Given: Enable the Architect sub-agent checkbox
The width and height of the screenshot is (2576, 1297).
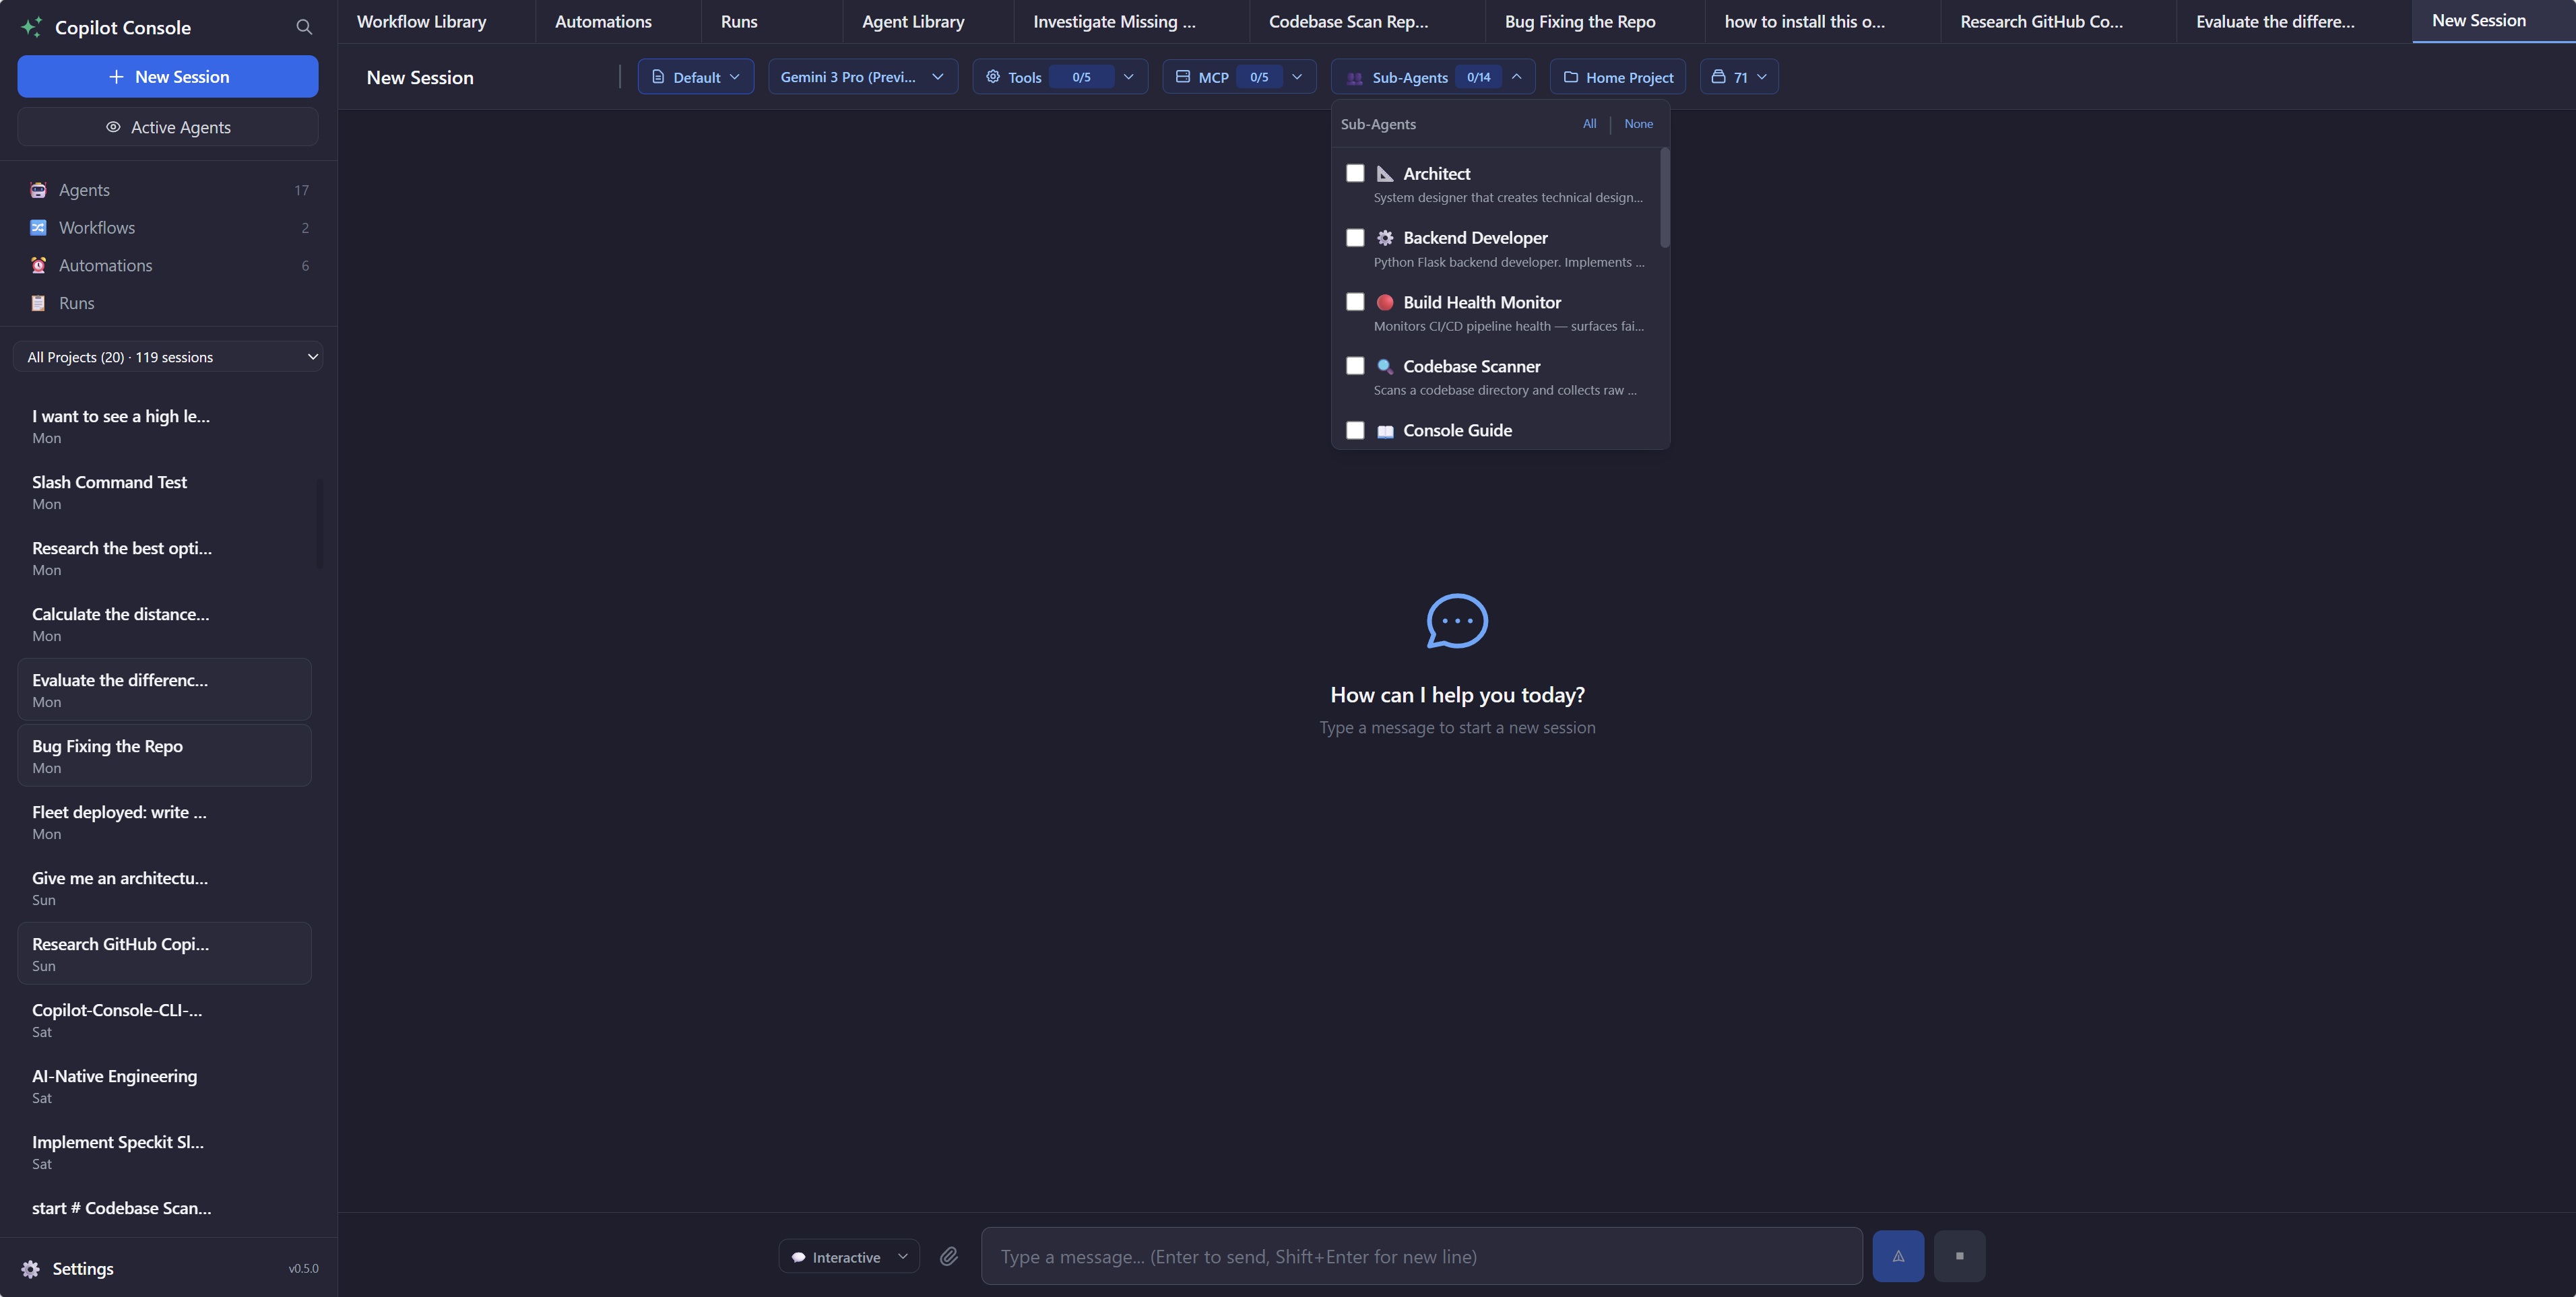Looking at the screenshot, I should click(1355, 173).
